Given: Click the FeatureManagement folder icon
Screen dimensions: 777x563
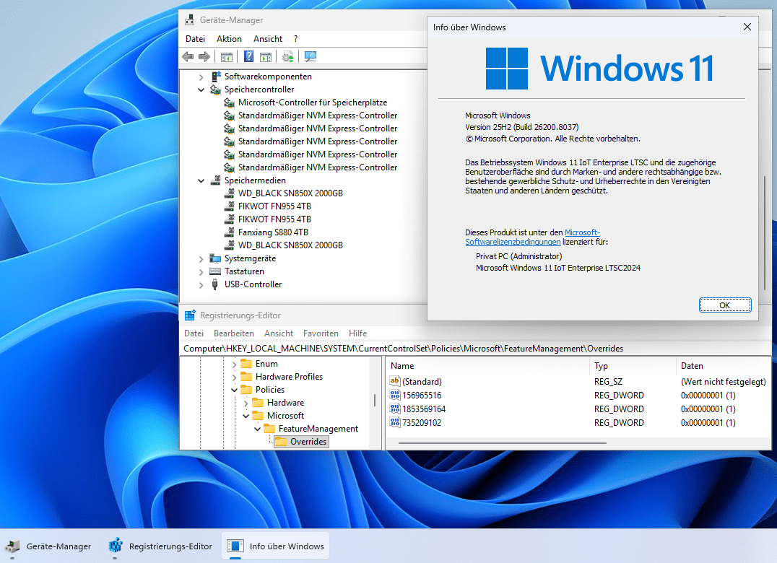Looking at the screenshot, I should click(x=269, y=428).
